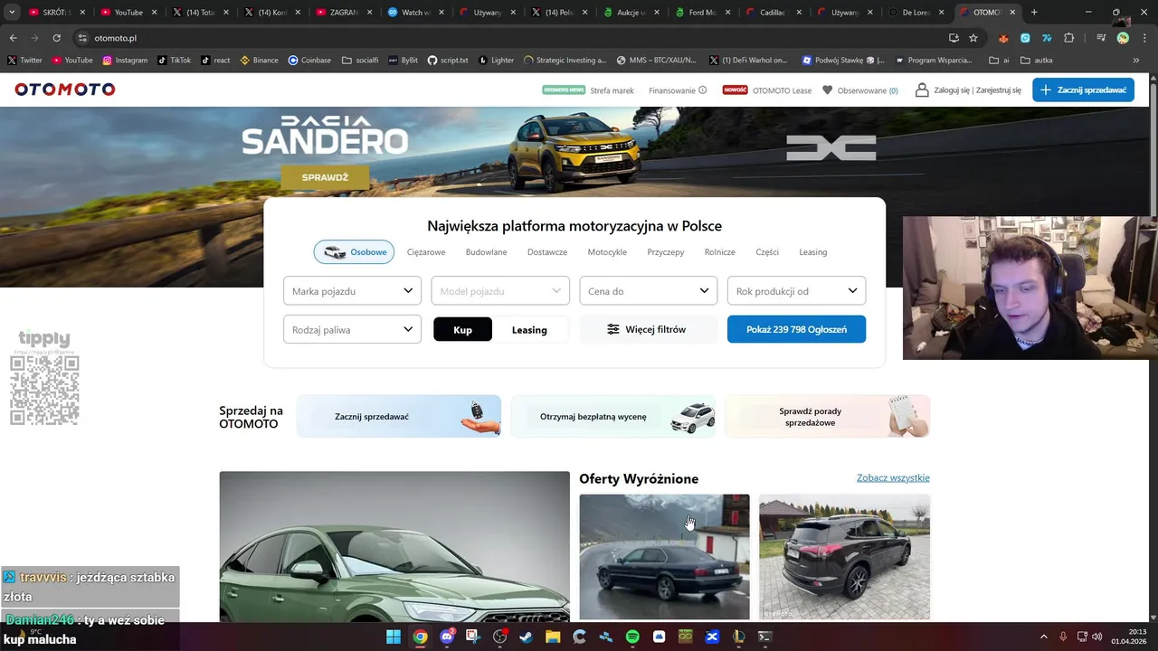Click the info icon next to Finansowanie
This screenshot has width=1158, height=651.
[703, 90]
